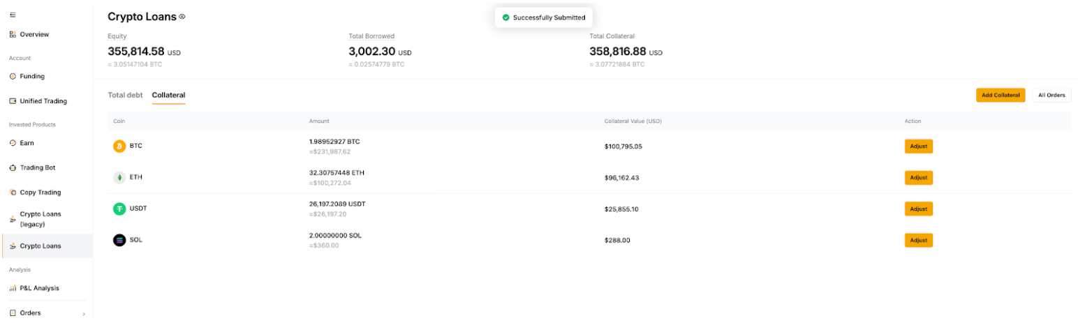Adjust the SOL collateral
Screen dimensions: 1078x323
pos(918,240)
